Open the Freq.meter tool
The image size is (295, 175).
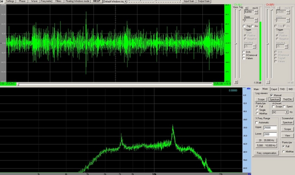46,1
